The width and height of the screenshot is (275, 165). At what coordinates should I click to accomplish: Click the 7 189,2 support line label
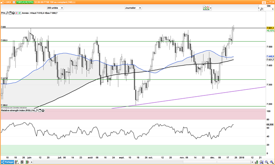coord(4,105)
